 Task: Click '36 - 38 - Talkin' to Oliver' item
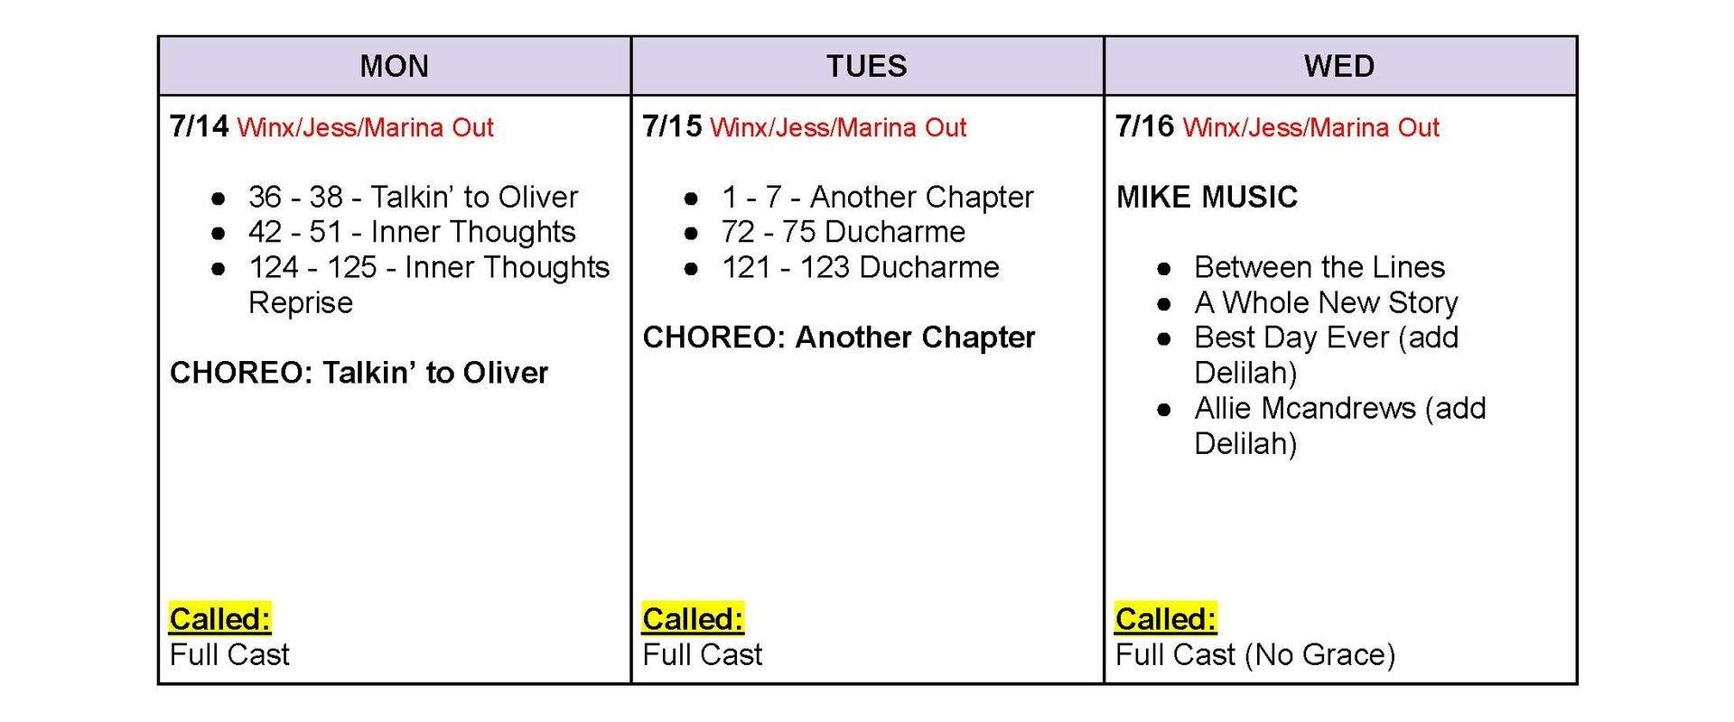click(x=413, y=197)
